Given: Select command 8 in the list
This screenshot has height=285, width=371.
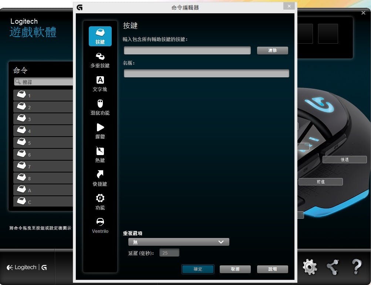Looking at the screenshot, I should 43,178.
